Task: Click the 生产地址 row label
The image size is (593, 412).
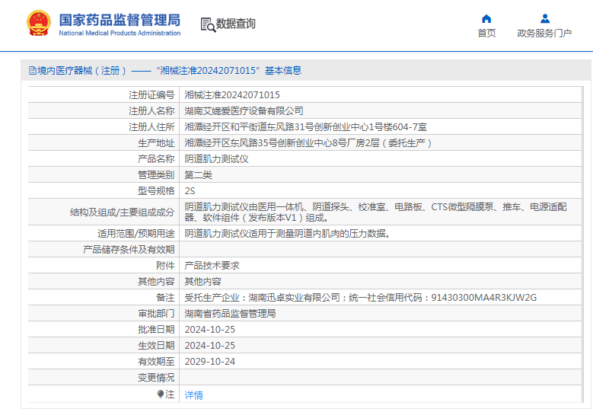Action: click(156, 143)
